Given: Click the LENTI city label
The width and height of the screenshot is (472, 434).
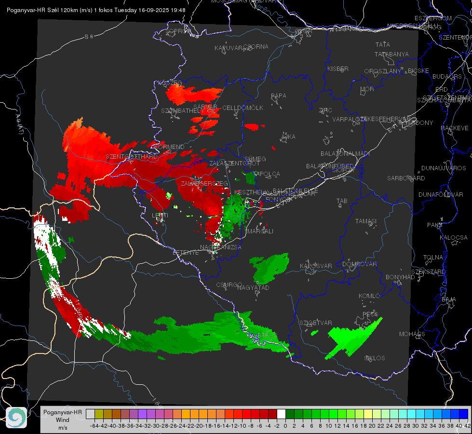Looking at the screenshot, I should point(160,216).
